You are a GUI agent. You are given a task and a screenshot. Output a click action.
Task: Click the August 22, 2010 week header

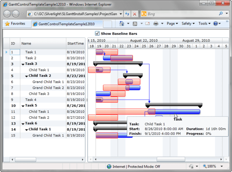point(144,40)
